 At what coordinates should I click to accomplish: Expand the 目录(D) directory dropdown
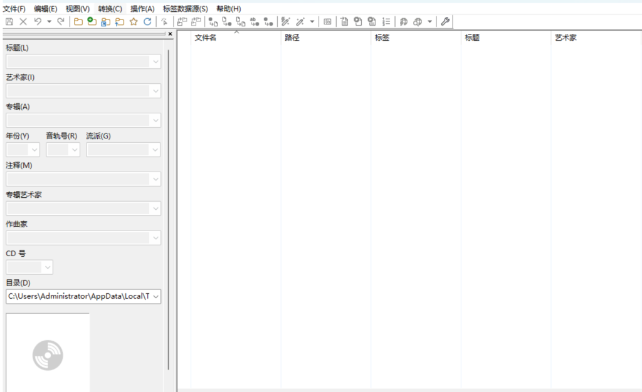coord(155,297)
